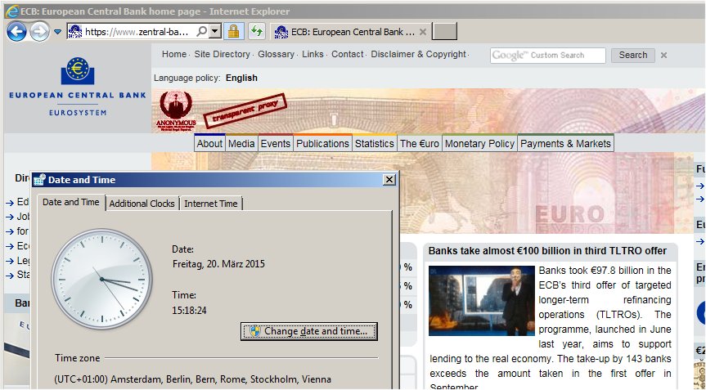Click the Google Custom Search field
706x390 pixels.
coord(547,56)
